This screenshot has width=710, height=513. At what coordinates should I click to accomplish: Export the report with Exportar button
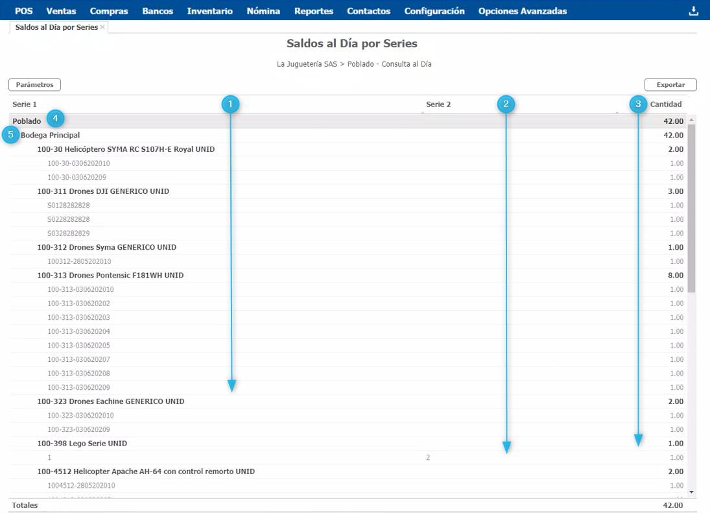click(x=670, y=85)
